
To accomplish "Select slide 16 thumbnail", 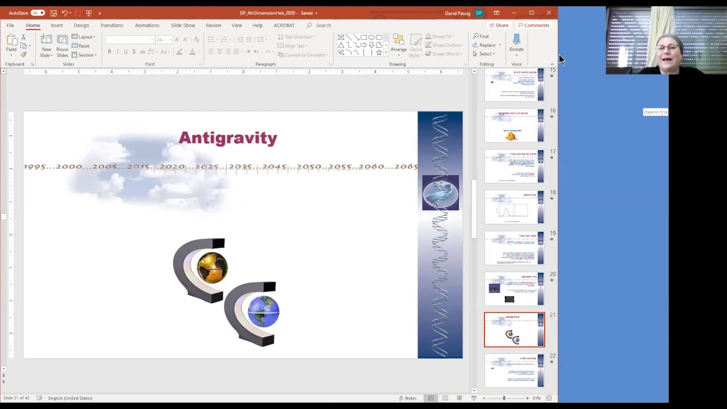I will click(514, 126).
